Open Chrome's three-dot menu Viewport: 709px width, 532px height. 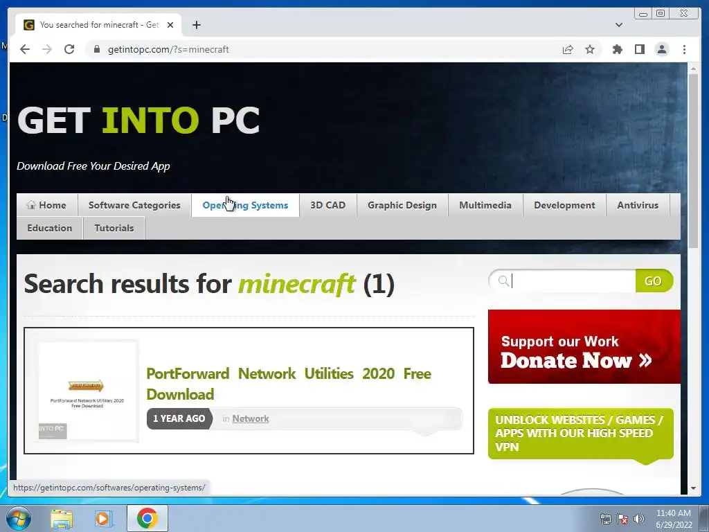684,49
